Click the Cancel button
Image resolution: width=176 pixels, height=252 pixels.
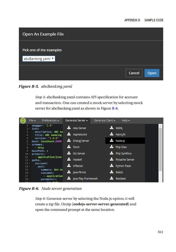tap(134, 73)
